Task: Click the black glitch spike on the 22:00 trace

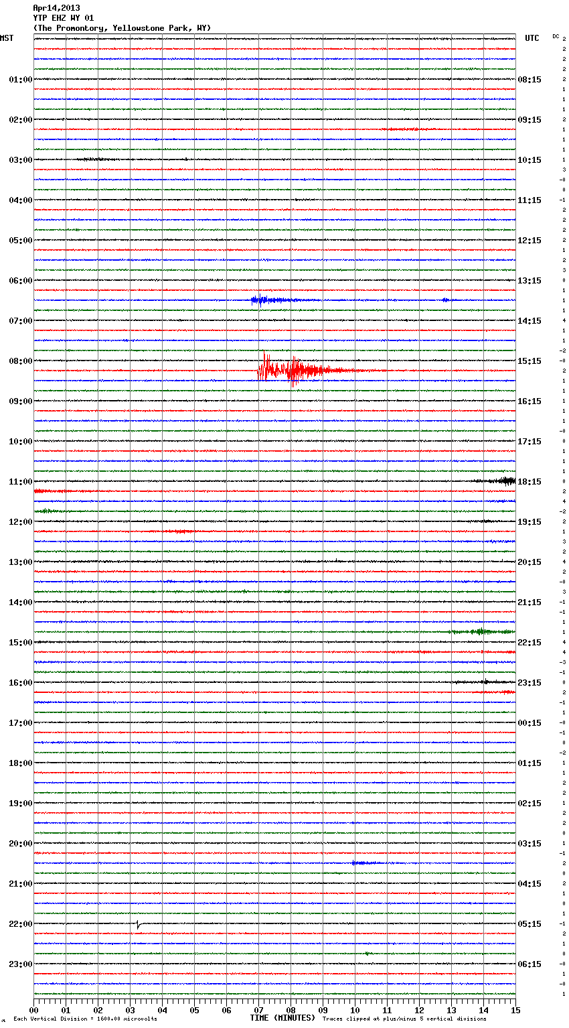Action: [x=138, y=925]
